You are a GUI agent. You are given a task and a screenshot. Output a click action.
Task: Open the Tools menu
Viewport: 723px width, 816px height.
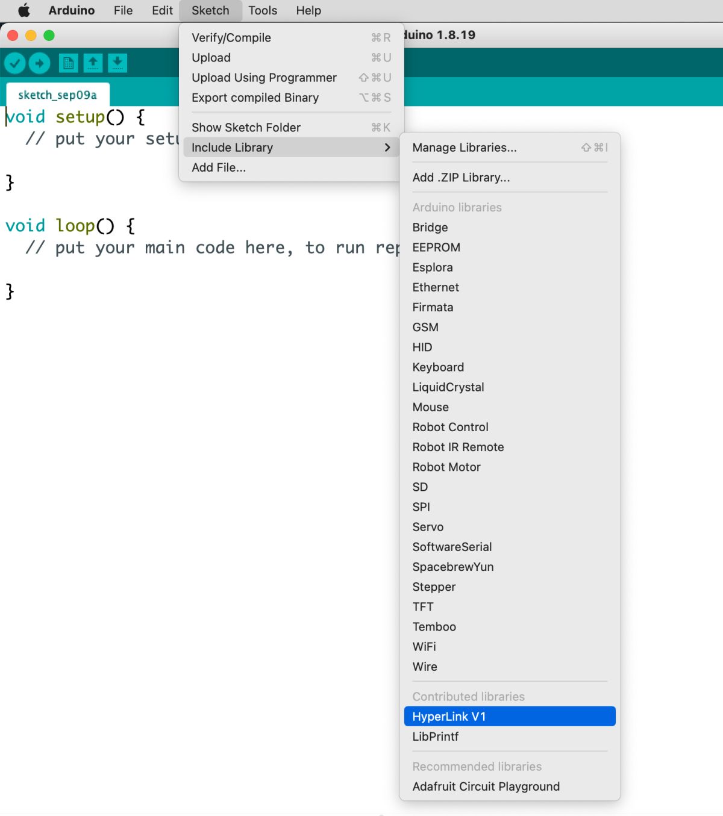pos(263,10)
